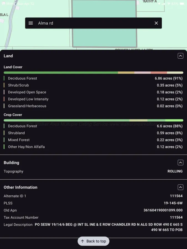
Task: Click the Old Apn number value
Action: click(x=163, y=210)
